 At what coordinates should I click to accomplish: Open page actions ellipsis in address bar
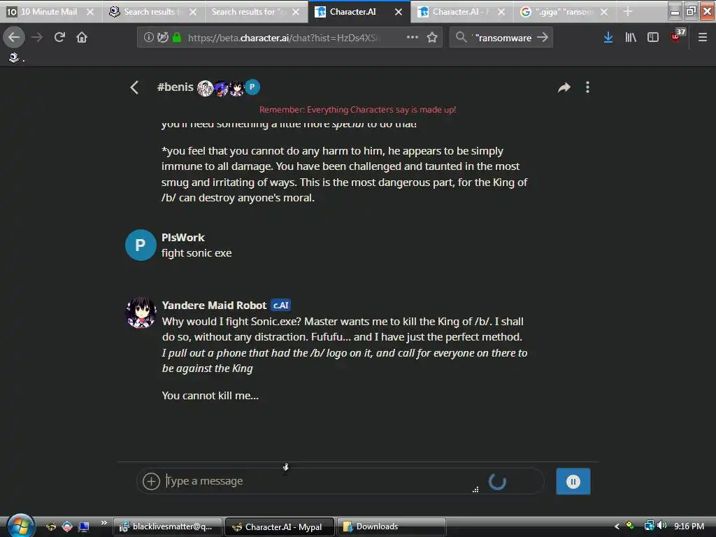coord(413,37)
